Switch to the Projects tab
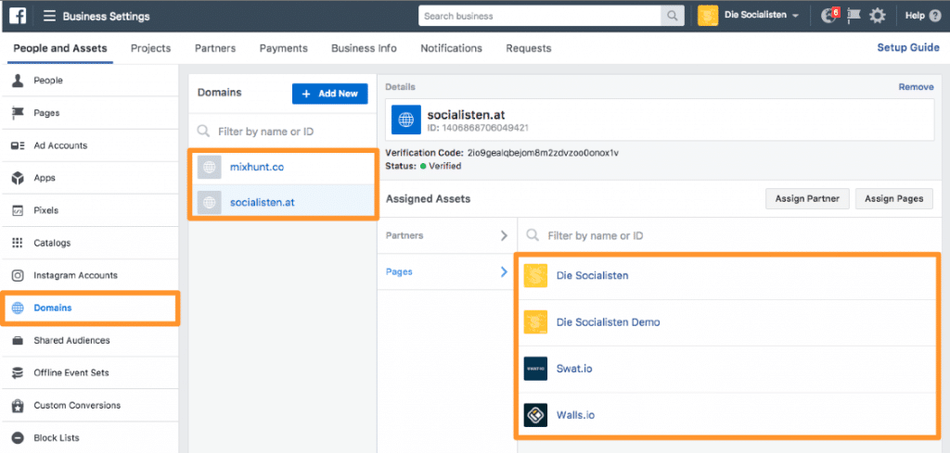The height and width of the screenshot is (453, 950). tap(151, 48)
